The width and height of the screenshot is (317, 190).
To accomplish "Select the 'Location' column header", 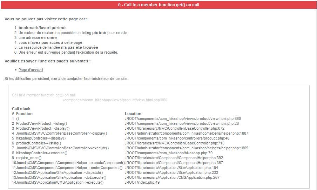I will pyautogui.click(x=133, y=114).
